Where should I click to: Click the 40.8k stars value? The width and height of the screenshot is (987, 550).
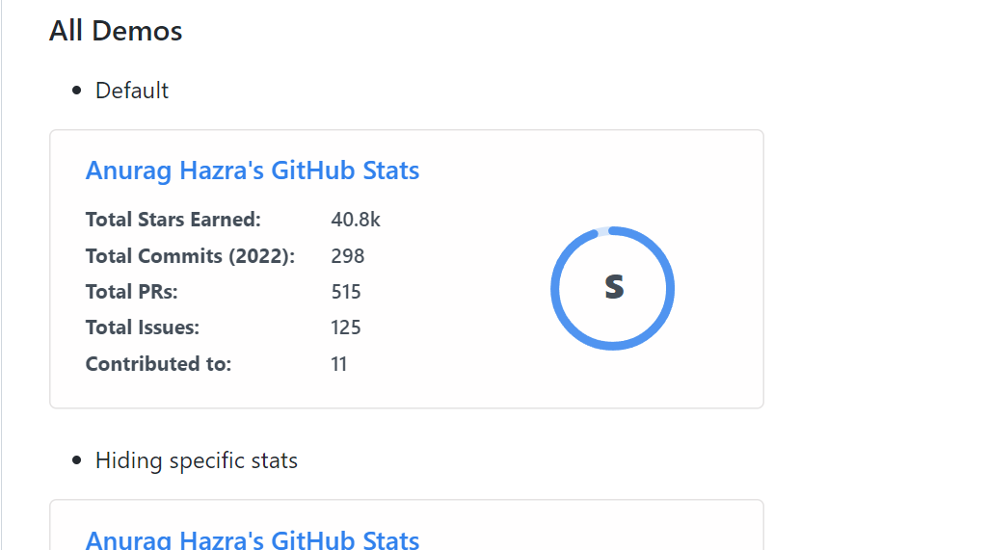(356, 219)
